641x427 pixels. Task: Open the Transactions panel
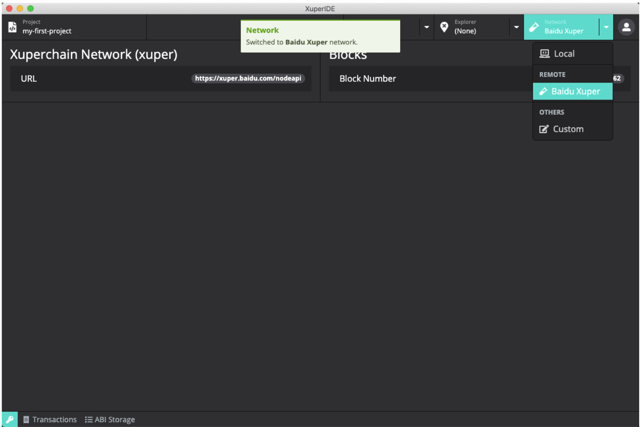coord(50,419)
